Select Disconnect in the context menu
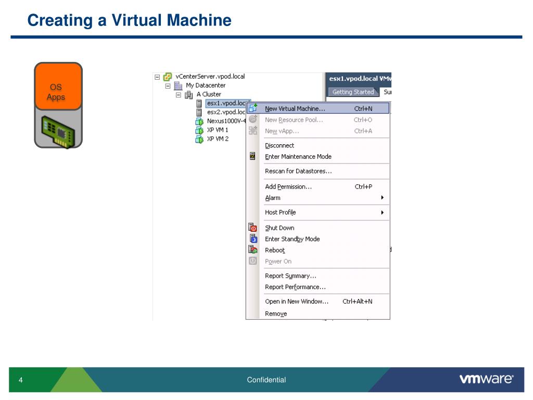Viewport: 533px width, 400px height. coord(318,146)
